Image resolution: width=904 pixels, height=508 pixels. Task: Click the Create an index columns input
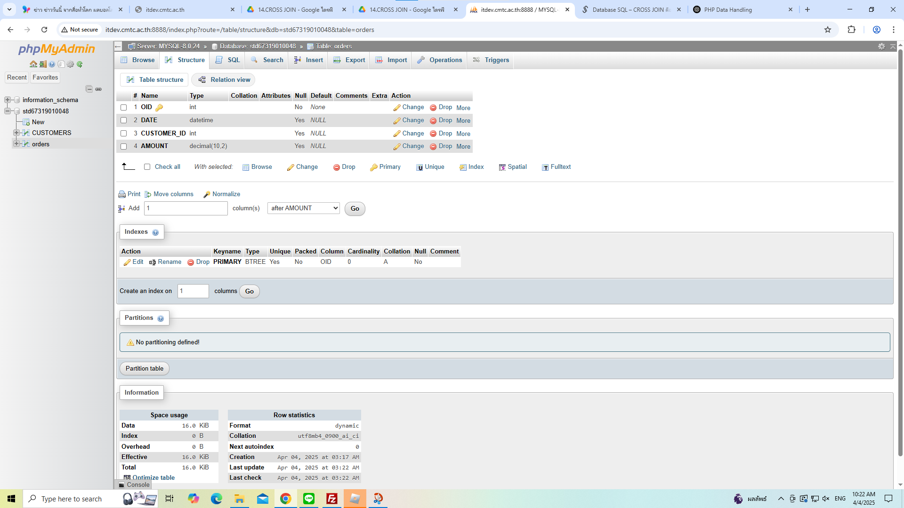pos(193,291)
